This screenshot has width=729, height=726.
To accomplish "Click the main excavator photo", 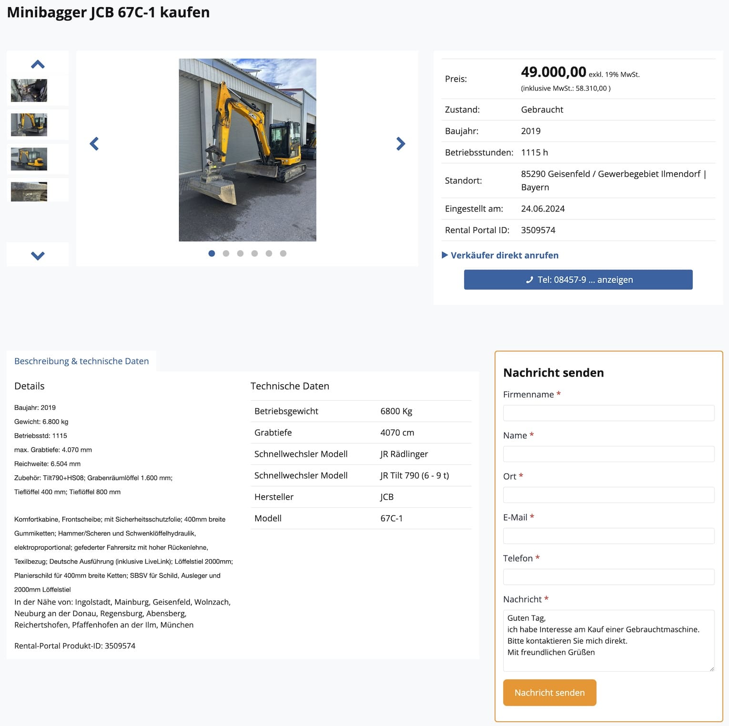I will (x=247, y=150).
